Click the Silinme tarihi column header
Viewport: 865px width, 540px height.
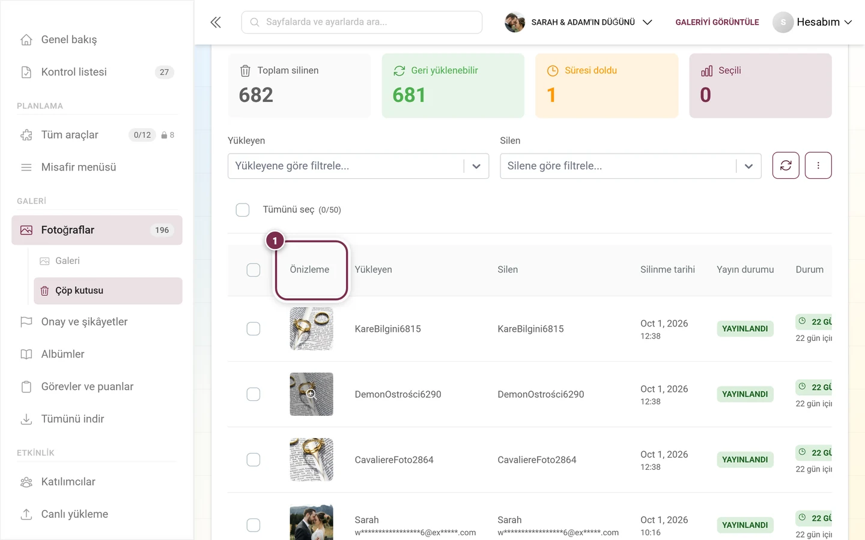667,270
